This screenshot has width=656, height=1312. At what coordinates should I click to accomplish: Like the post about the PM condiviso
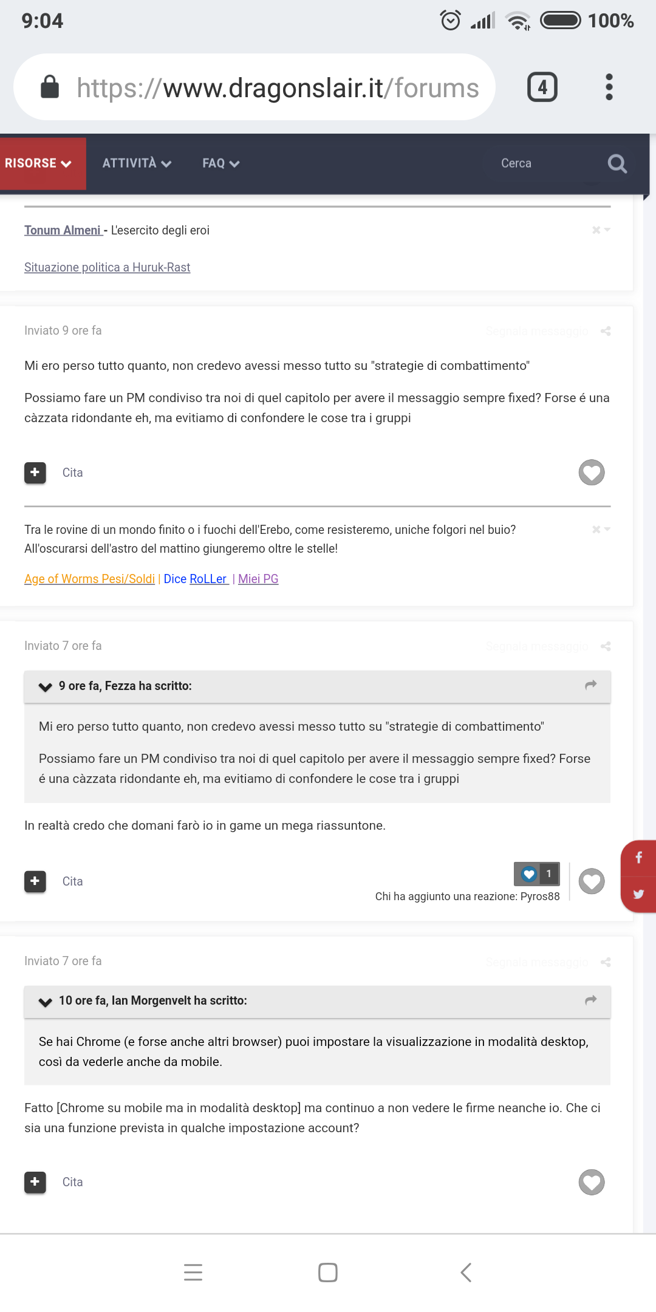pos(591,473)
